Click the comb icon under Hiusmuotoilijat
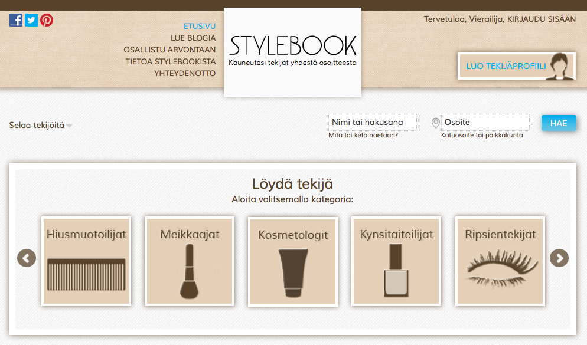 point(86,274)
